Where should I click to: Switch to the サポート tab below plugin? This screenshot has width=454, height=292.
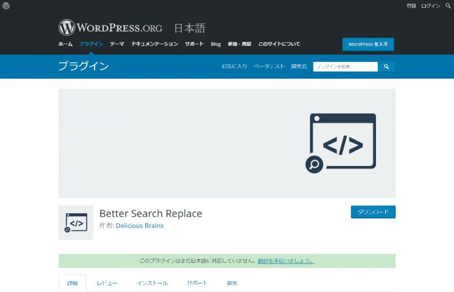click(197, 283)
